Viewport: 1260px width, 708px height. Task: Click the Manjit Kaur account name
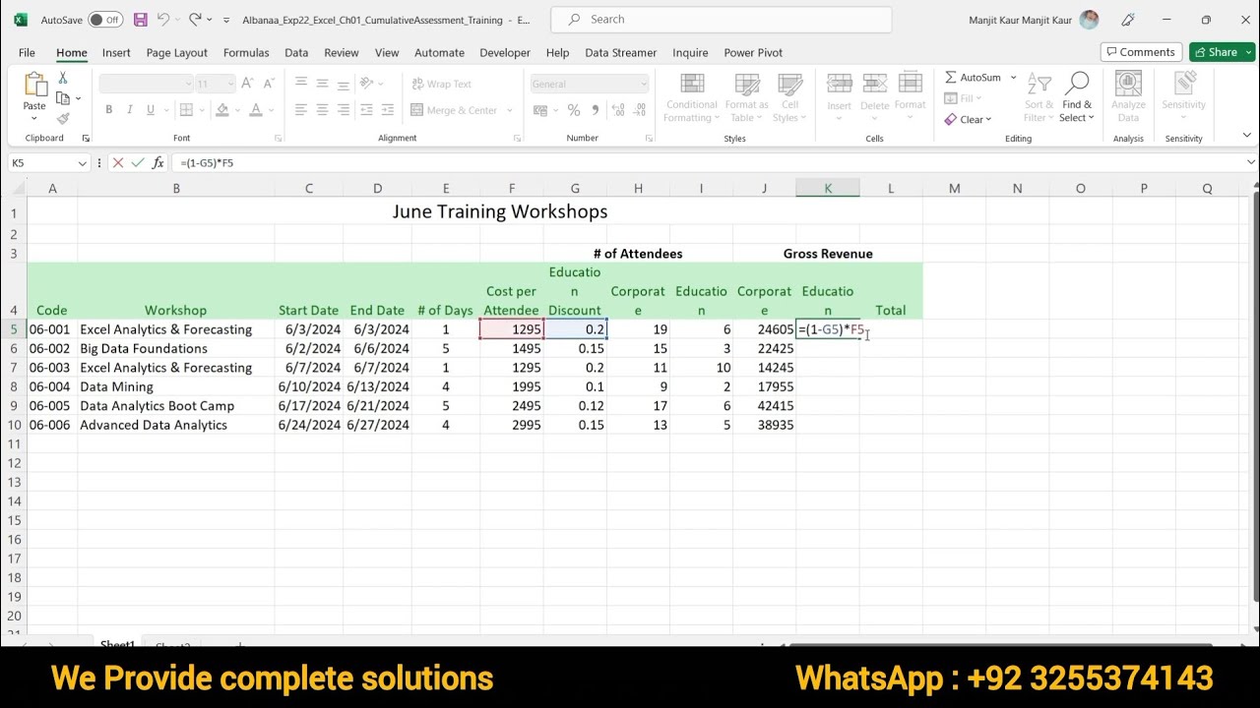pos(1020,20)
